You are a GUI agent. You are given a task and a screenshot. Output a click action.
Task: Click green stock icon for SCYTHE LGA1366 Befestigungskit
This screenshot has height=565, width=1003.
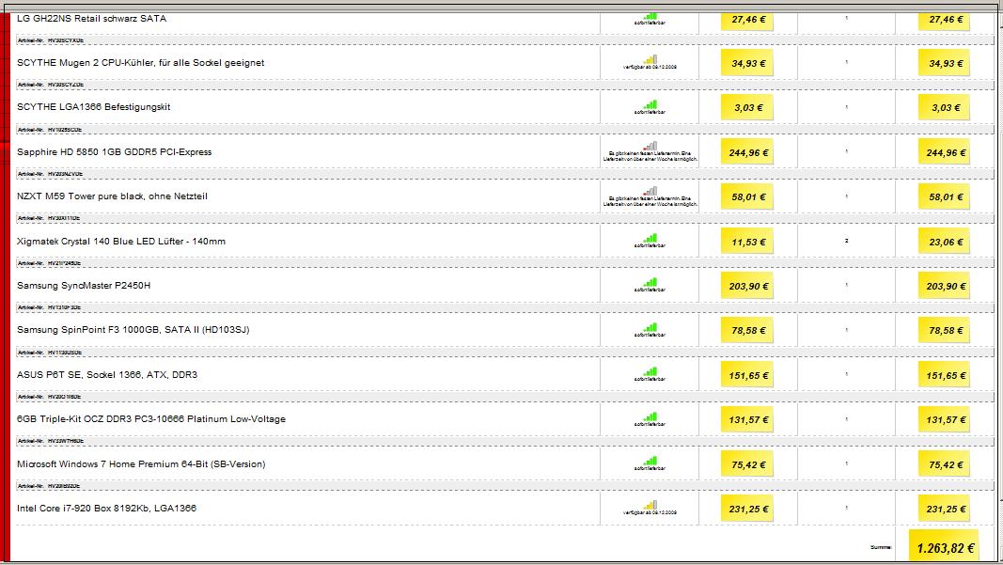click(650, 105)
